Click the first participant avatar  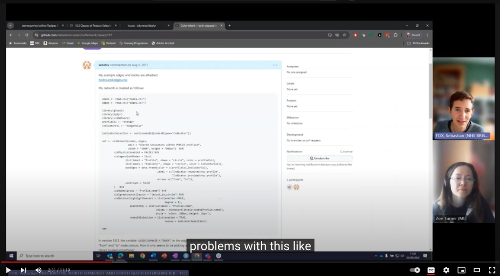point(289,187)
